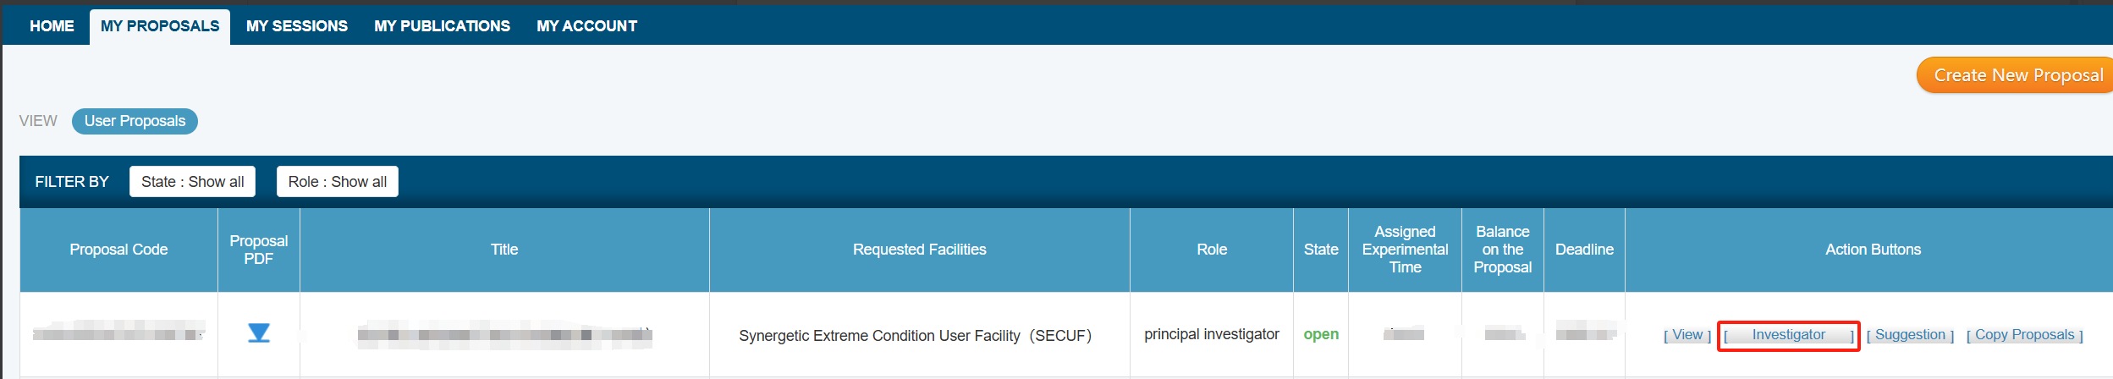Open the Role filter dropdown
This screenshot has height=379, width=2113.
[337, 182]
